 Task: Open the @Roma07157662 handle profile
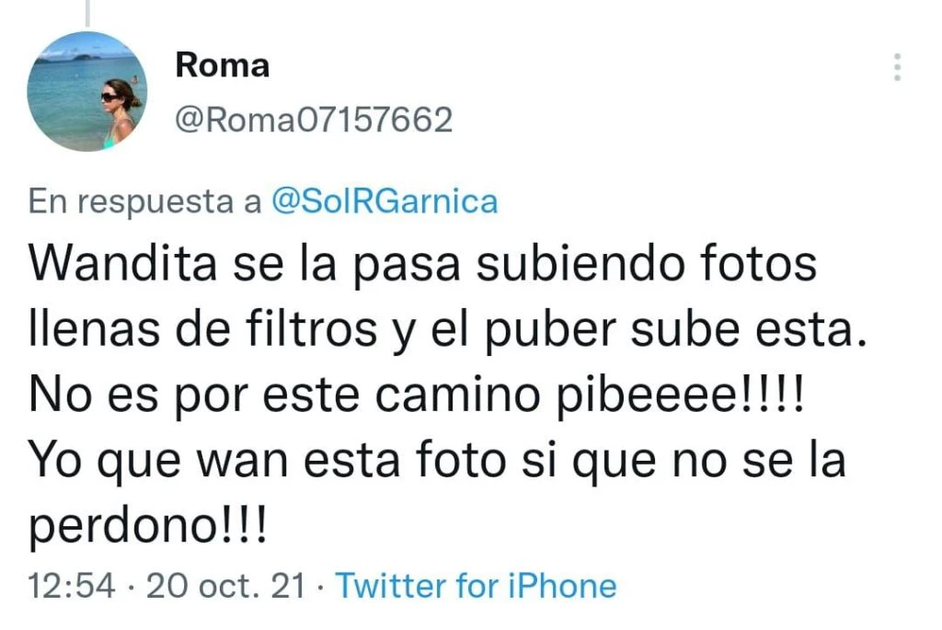(x=314, y=120)
